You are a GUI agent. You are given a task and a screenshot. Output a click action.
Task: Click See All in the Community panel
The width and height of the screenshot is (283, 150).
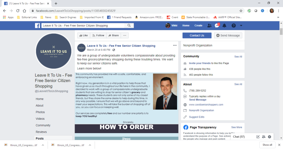click(x=238, y=57)
